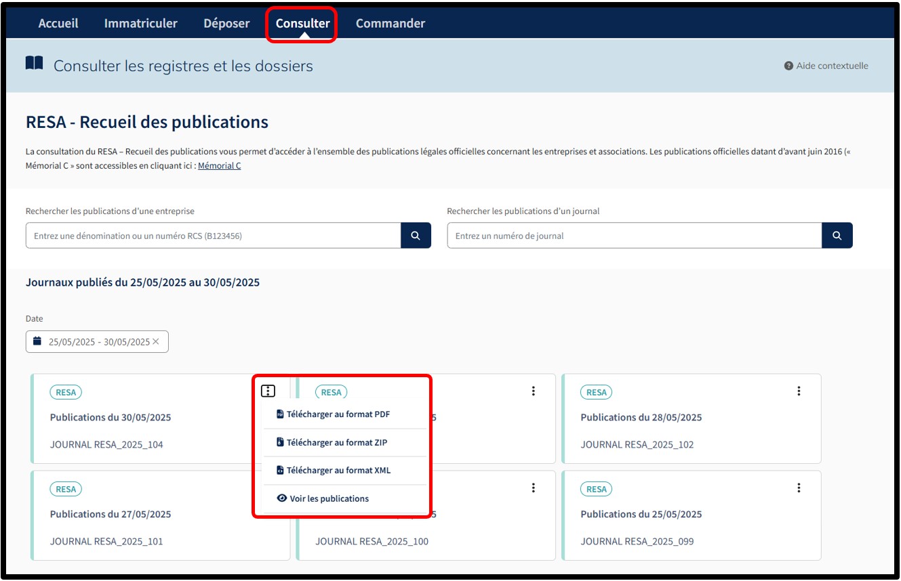This screenshot has width=901, height=581.
Task: Click the journal search magnifier button
Action: tap(837, 236)
